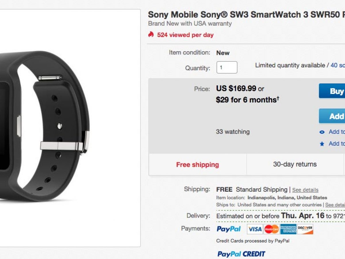The image size is (345, 259).
Task: Click the PayPal Credit logo
Action: point(241,254)
